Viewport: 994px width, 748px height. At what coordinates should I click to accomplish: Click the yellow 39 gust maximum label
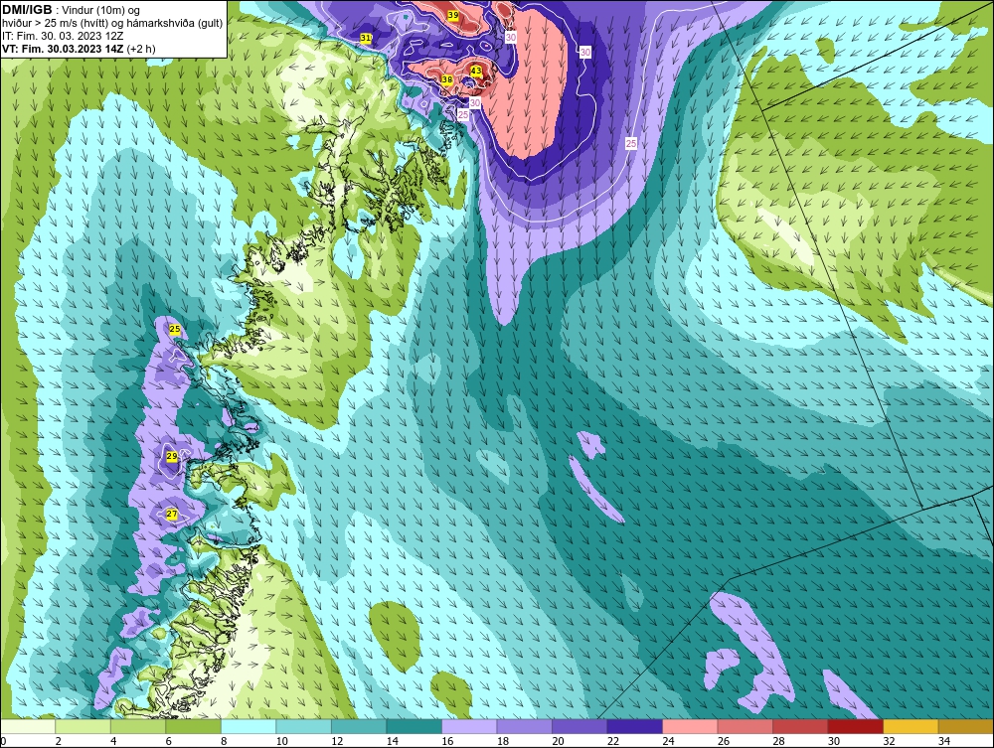point(453,15)
